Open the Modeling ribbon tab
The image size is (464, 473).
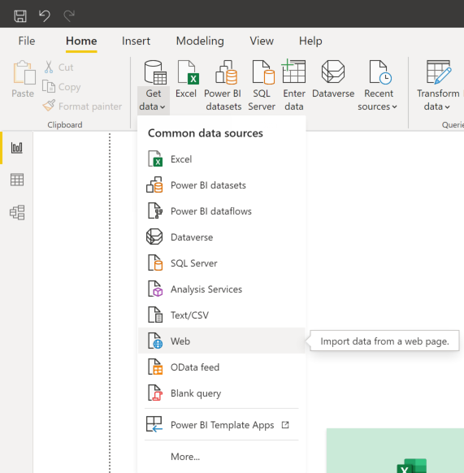click(200, 41)
